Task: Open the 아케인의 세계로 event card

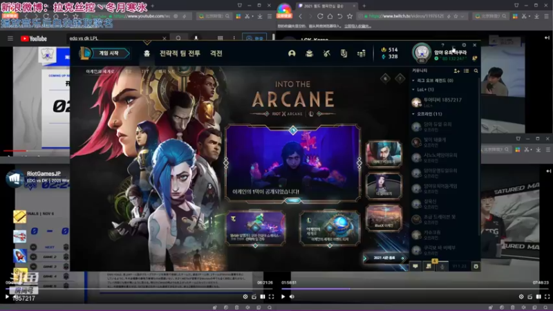Action: click(x=330, y=228)
